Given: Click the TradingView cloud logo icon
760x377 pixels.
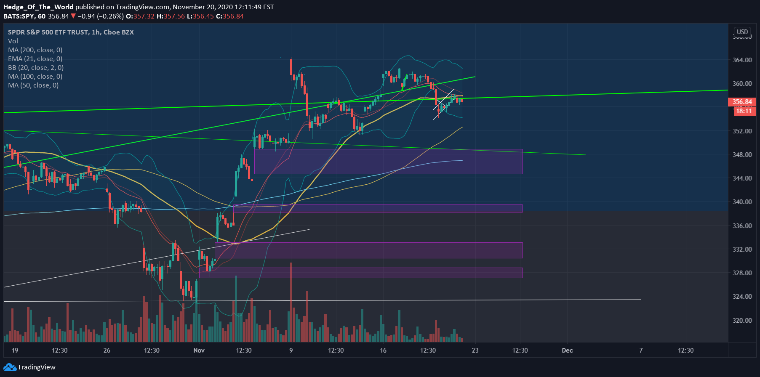Looking at the screenshot, I should [x=10, y=367].
